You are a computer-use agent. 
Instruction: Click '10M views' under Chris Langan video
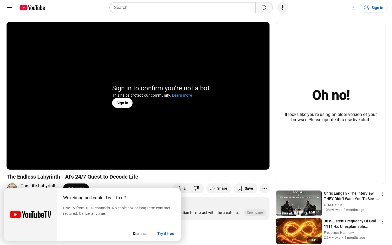pyautogui.click(x=332, y=210)
